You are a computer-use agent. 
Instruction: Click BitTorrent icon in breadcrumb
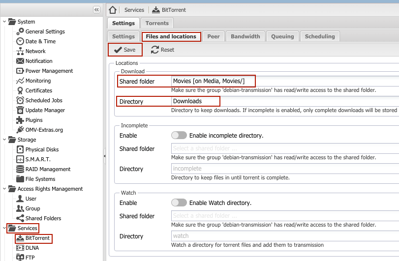(156, 10)
